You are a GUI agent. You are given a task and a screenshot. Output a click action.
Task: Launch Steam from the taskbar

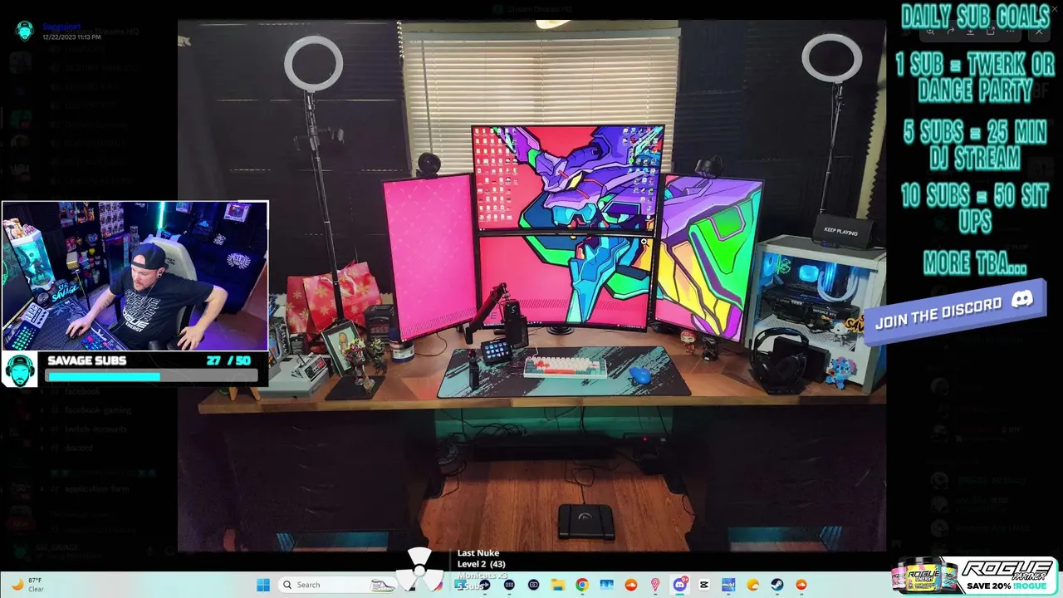pyautogui.click(x=777, y=585)
